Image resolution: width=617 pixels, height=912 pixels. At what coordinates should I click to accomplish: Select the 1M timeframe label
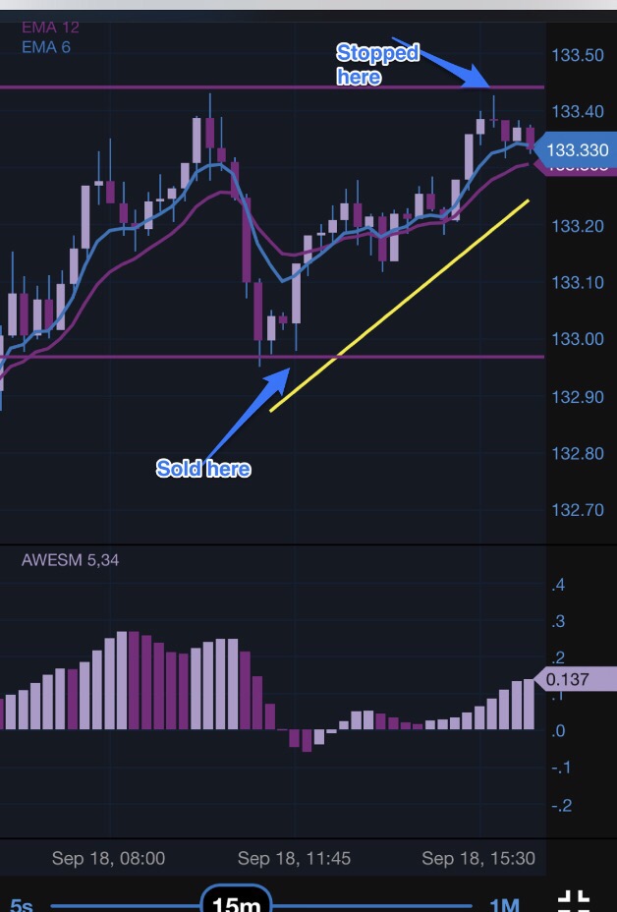click(x=504, y=904)
